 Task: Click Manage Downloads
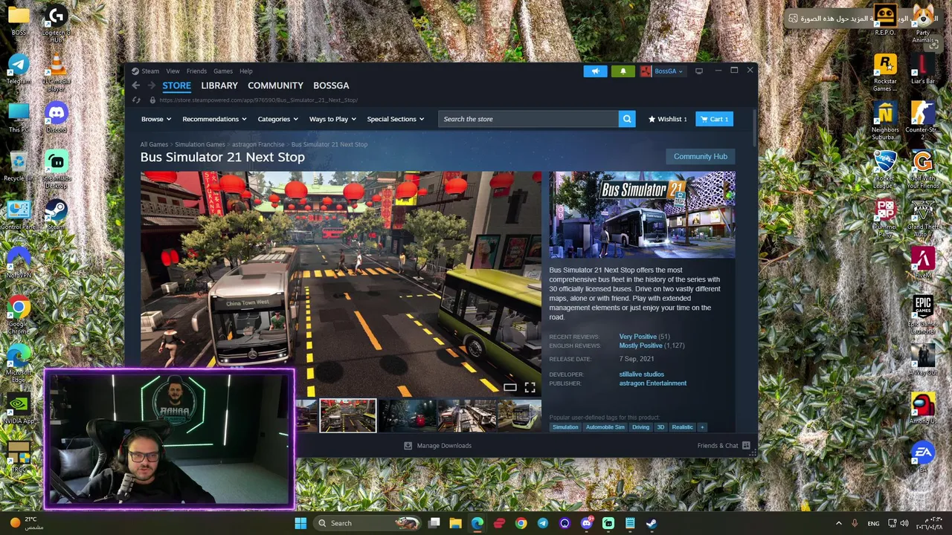[x=437, y=446]
